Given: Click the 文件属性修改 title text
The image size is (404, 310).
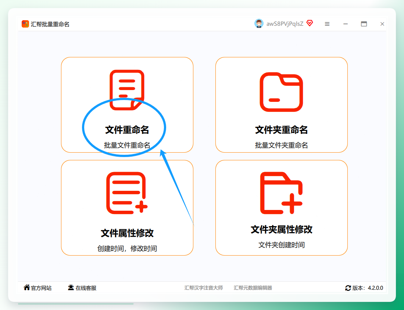Looking at the screenshot, I should tap(127, 233).
